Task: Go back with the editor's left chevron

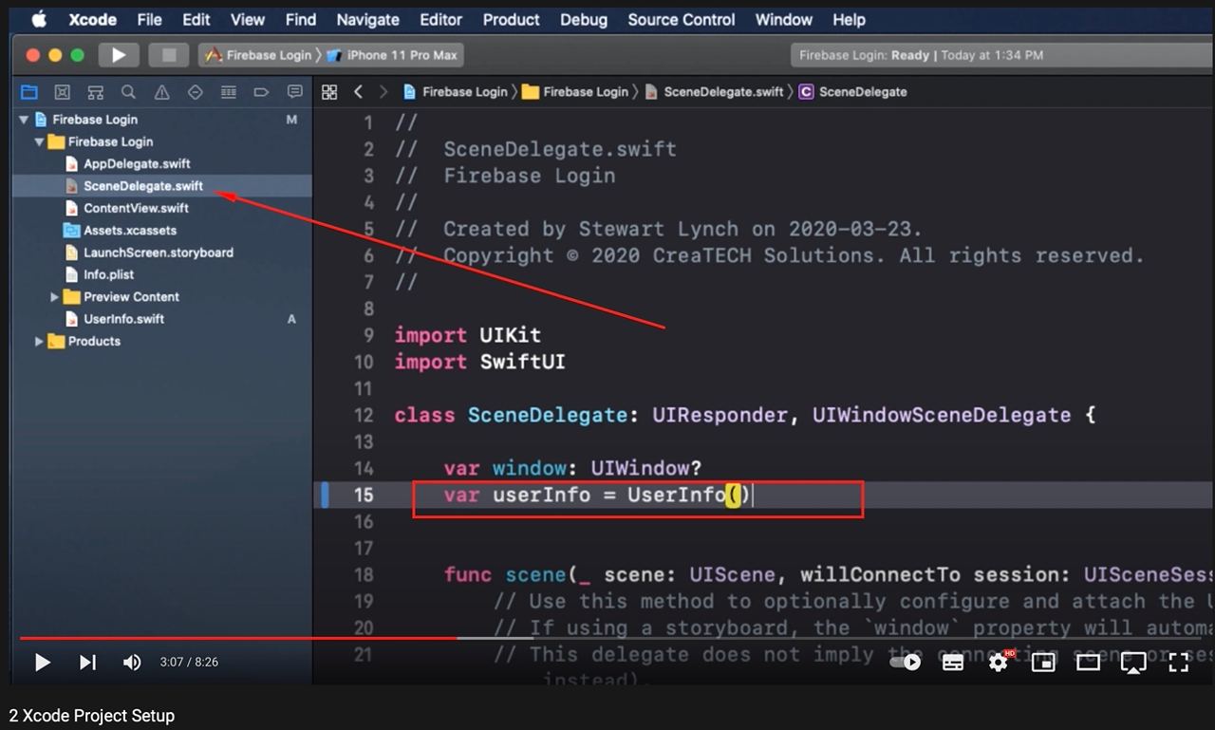Action: pyautogui.click(x=358, y=92)
